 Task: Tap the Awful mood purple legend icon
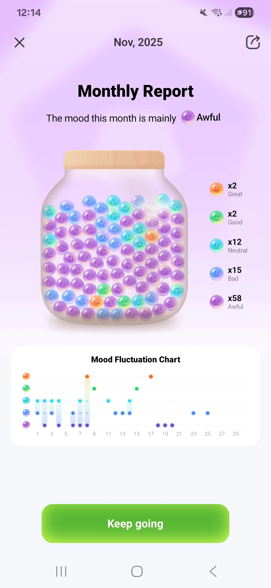click(x=216, y=302)
